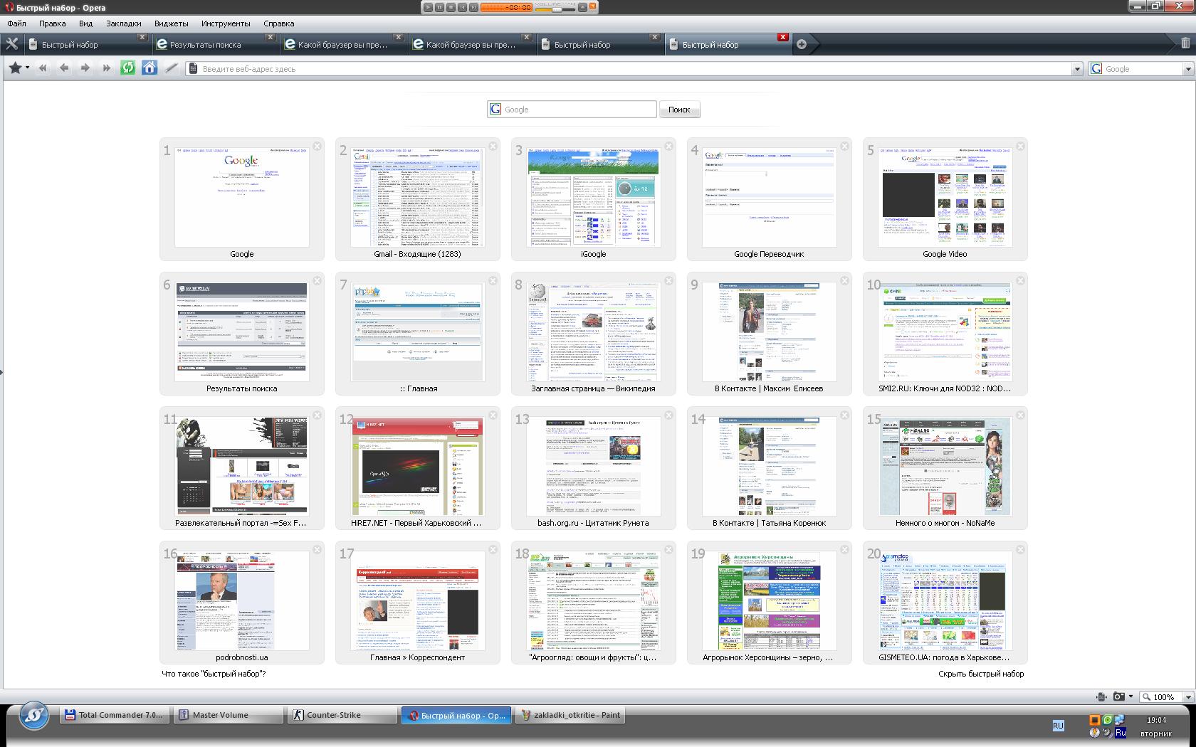Click Скрыть быстрый набор link

tap(981, 674)
